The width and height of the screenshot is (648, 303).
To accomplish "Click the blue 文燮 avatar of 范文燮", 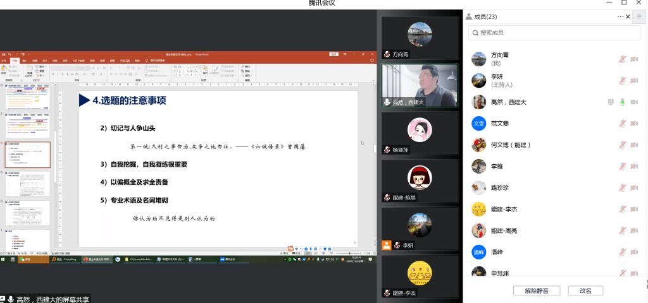I will click(479, 124).
